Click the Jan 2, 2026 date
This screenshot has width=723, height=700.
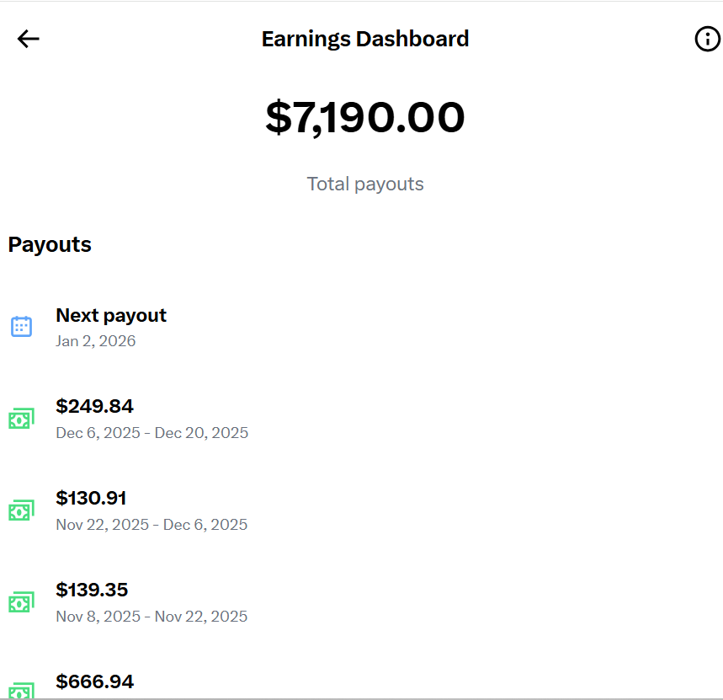(x=95, y=341)
